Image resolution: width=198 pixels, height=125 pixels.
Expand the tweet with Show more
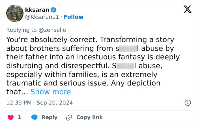coord(51,92)
